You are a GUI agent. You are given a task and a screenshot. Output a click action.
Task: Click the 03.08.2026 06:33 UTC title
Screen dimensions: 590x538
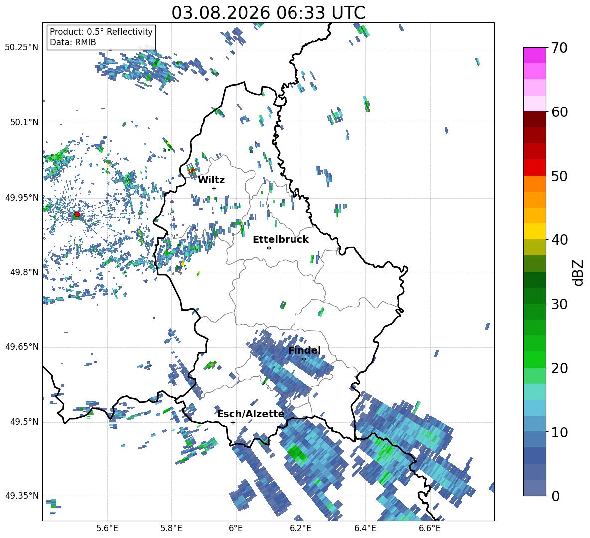(x=268, y=13)
